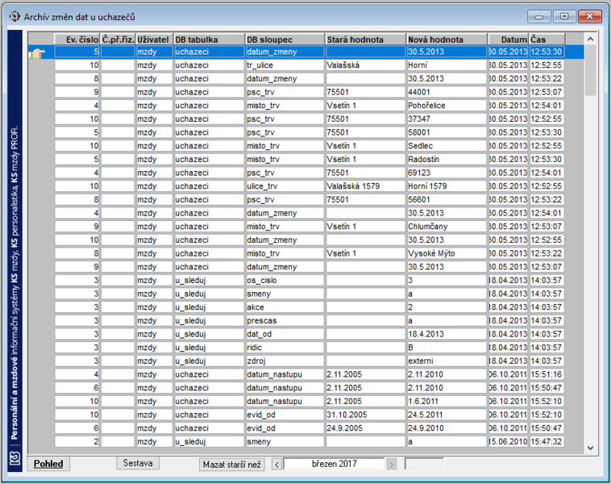Click the 15:51:16 time cell
Screen dimensions: 611x484
(x=547, y=374)
